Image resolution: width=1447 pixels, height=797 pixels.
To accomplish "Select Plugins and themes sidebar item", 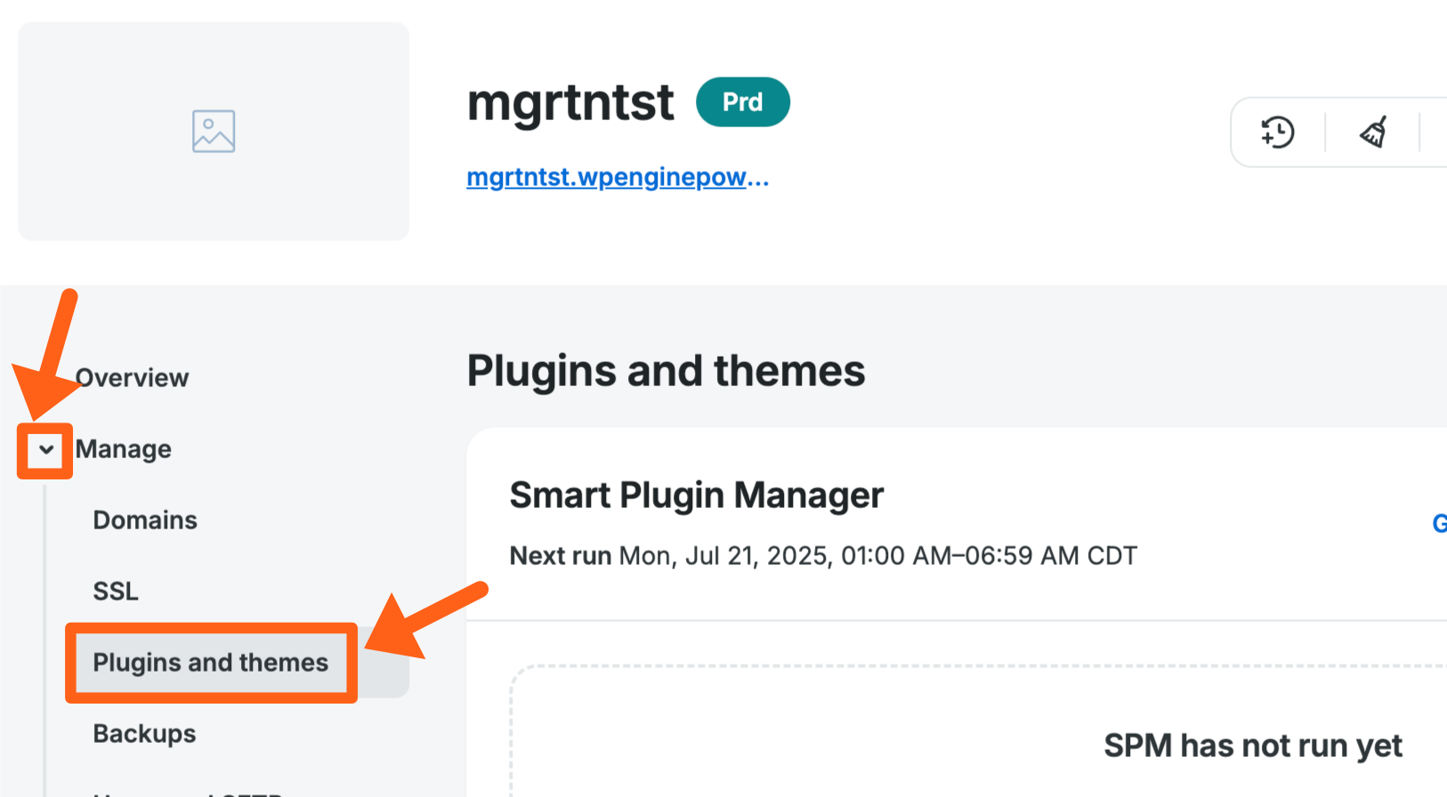I will (211, 663).
